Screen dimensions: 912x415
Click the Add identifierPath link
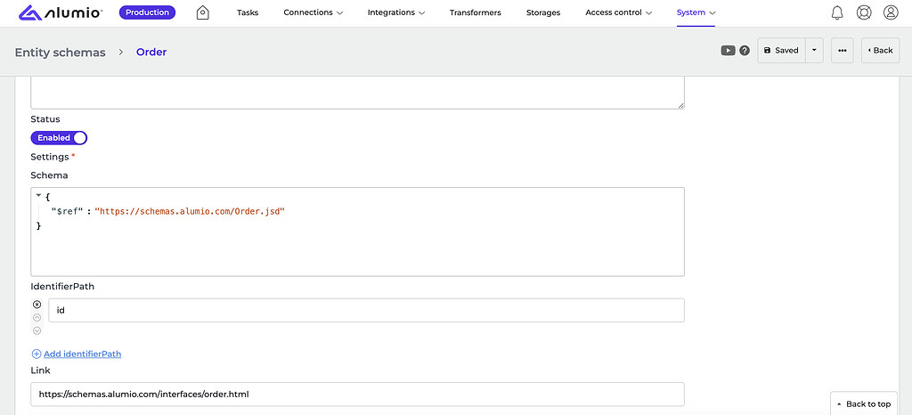[82, 354]
